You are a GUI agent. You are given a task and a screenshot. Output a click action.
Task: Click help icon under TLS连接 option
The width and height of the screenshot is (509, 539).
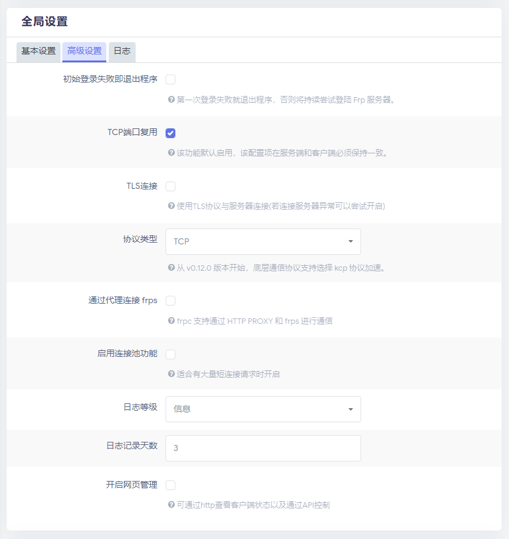pyautogui.click(x=171, y=206)
